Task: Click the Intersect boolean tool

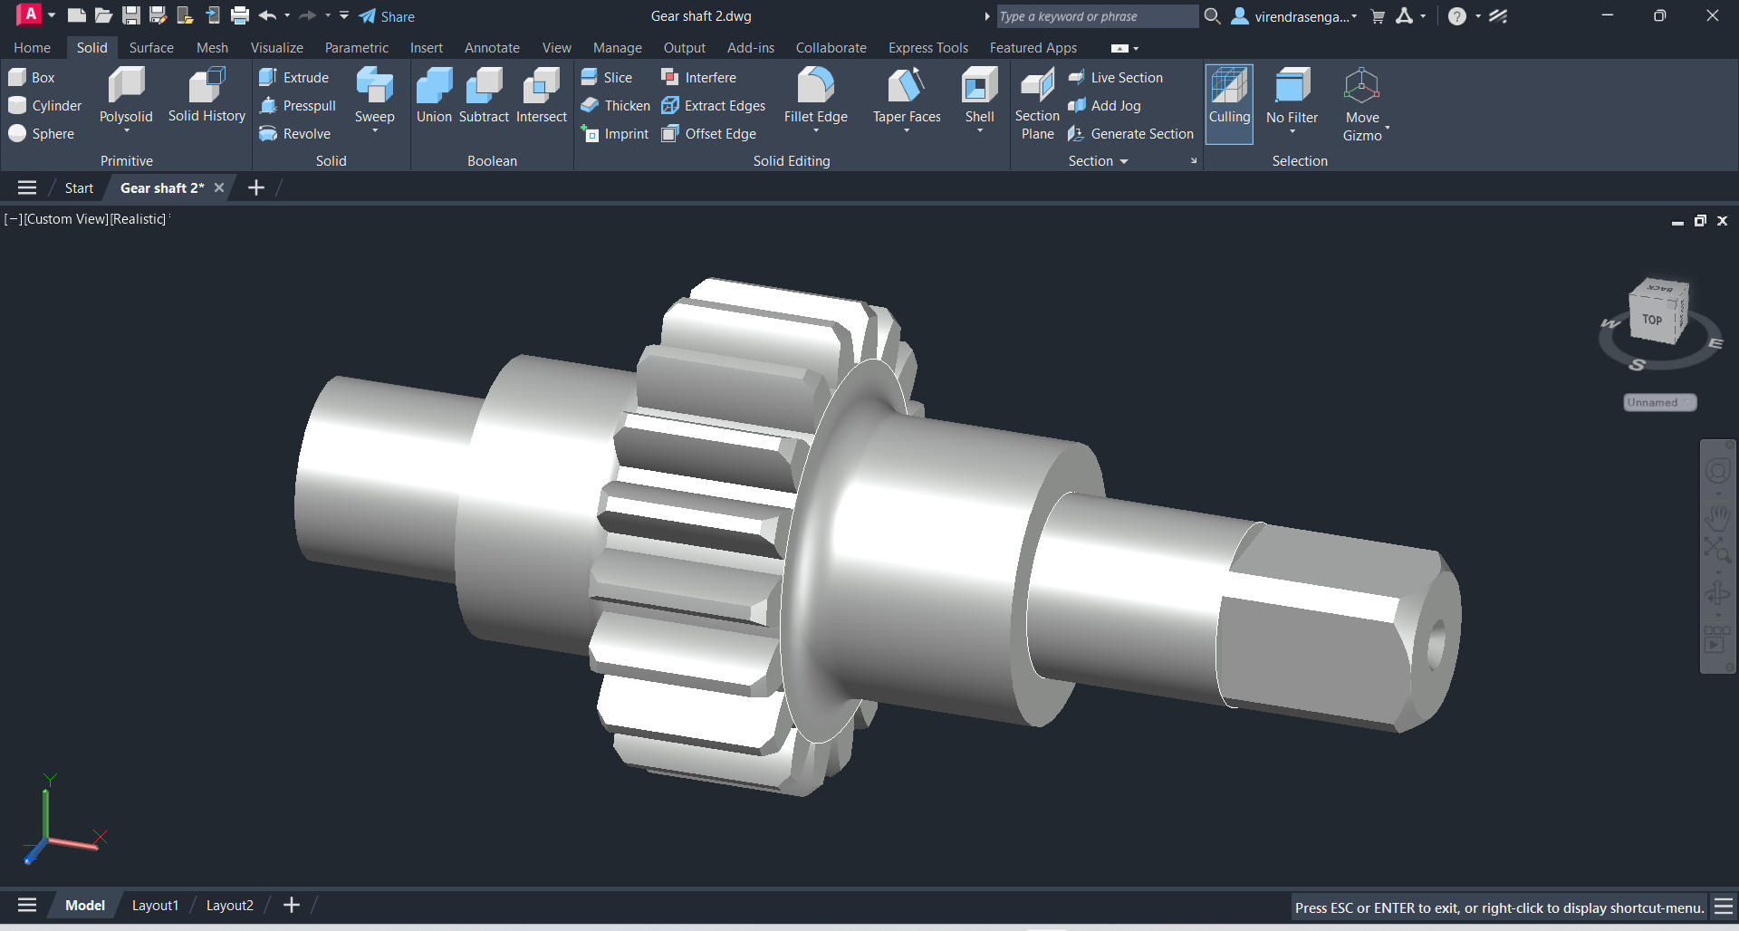Action: 542,96
